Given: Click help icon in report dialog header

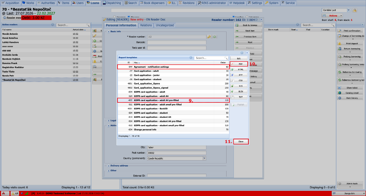Looking at the screenshot, I should tap(242, 53).
